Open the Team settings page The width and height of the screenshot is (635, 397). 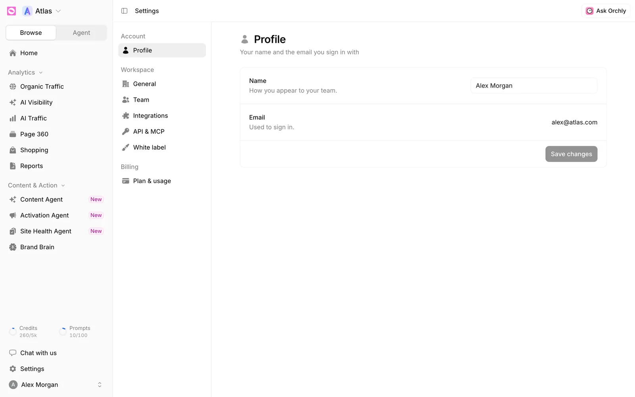pyautogui.click(x=162, y=100)
